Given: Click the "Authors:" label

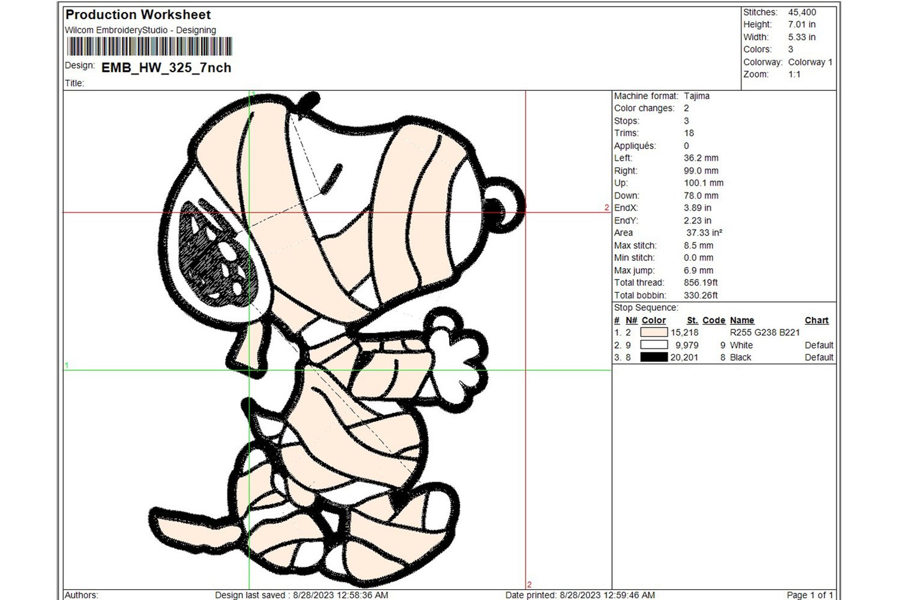Looking at the screenshot, I should tap(81, 595).
